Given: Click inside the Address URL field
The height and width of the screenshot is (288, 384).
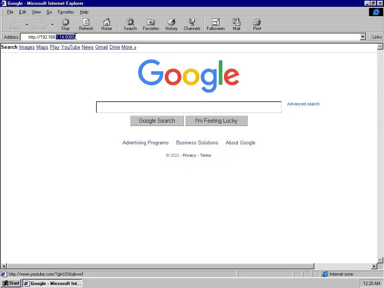Looking at the screenshot, I should (x=190, y=37).
